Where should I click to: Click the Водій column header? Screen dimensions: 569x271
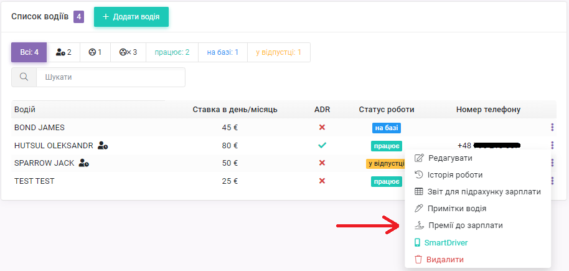pos(25,110)
